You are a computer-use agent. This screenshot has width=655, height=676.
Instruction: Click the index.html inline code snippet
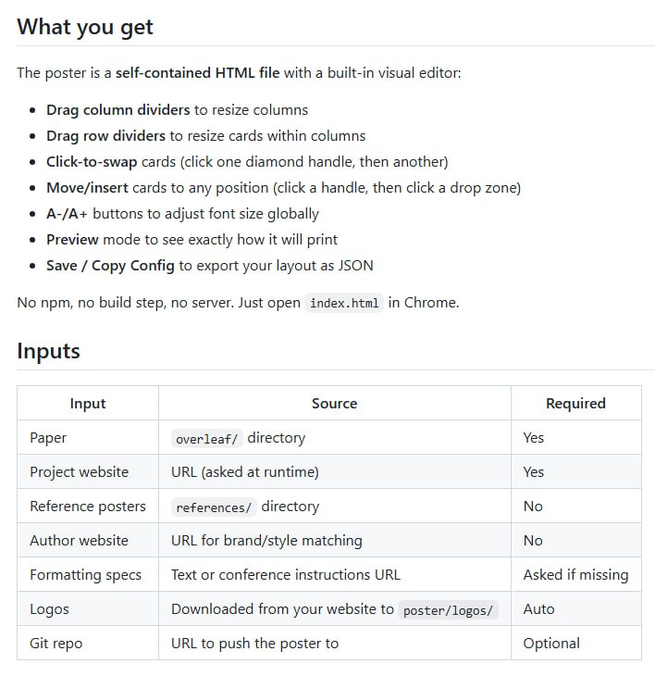(x=344, y=304)
